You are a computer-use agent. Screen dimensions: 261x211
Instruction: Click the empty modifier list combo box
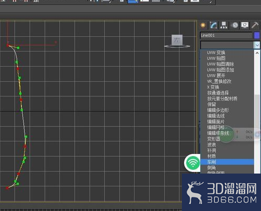[x=227, y=45]
